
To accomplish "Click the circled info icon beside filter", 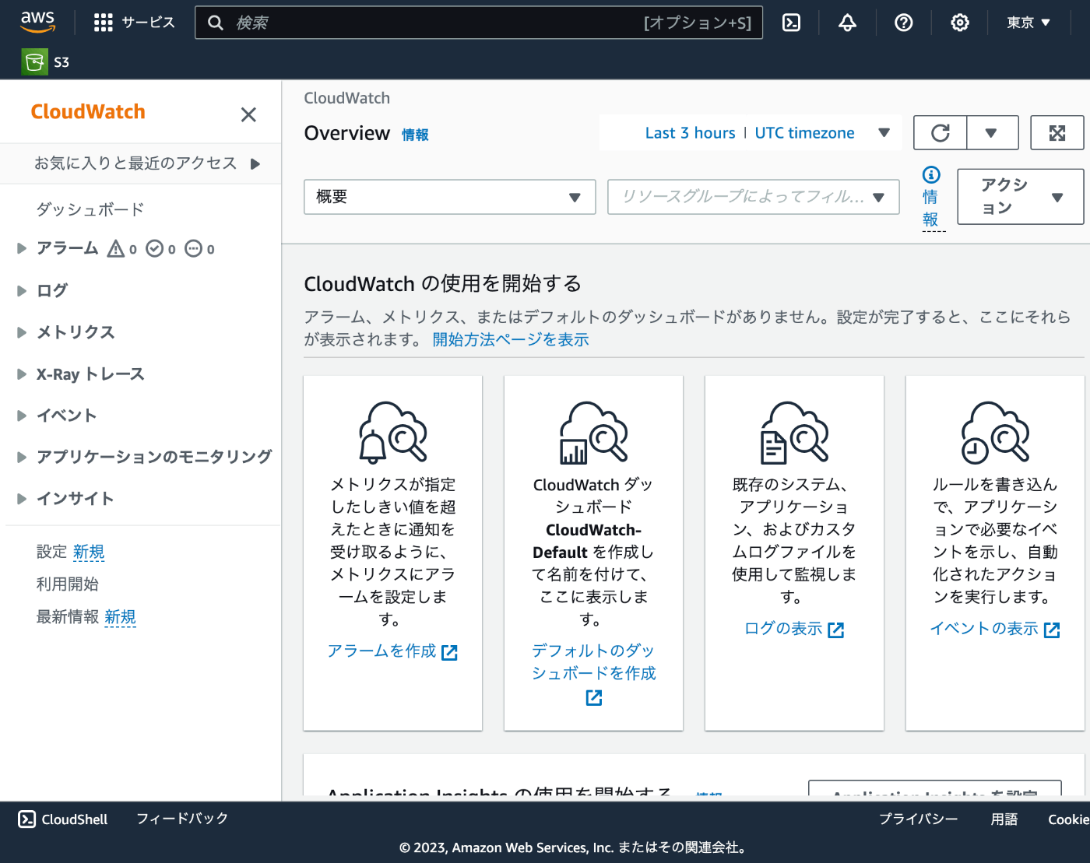I will point(931,174).
